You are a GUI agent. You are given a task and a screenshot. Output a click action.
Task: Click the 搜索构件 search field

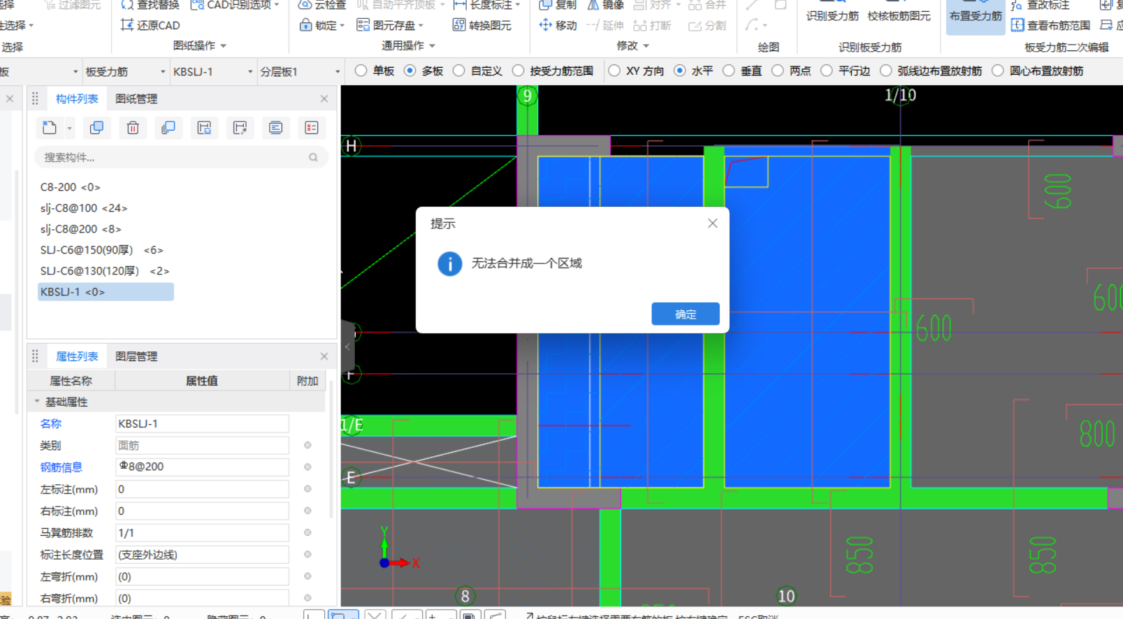point(181,158)
